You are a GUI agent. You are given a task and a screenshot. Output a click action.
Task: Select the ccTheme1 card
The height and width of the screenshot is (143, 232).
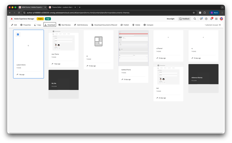[168, 46]
